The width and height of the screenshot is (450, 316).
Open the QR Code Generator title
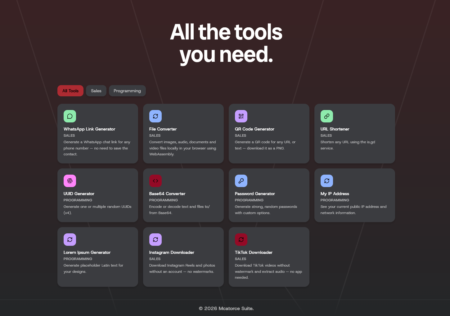tap(254, 129)
